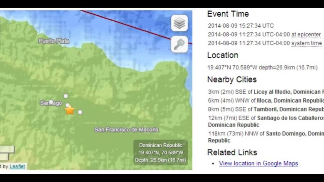
Task: Select the 19.407°N 70.589°W location text
Action: click(263, 68)
